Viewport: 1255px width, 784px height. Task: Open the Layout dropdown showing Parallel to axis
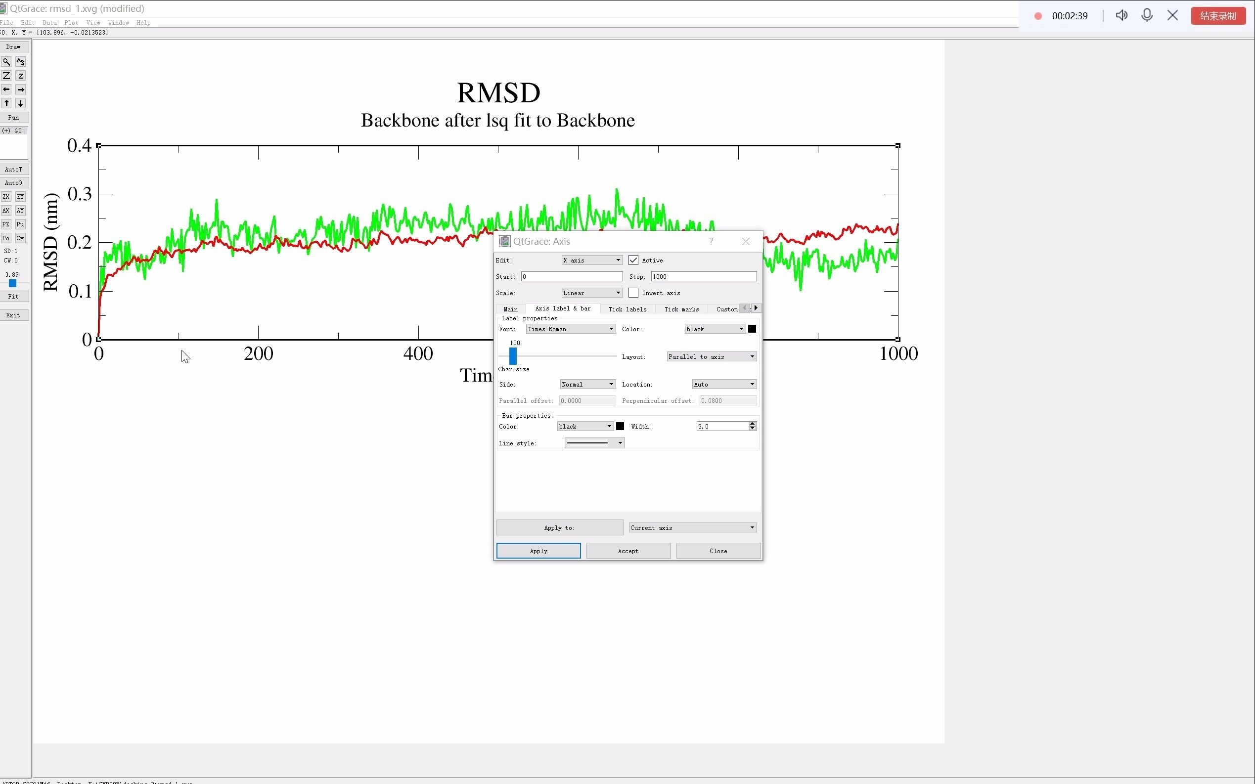711,357
